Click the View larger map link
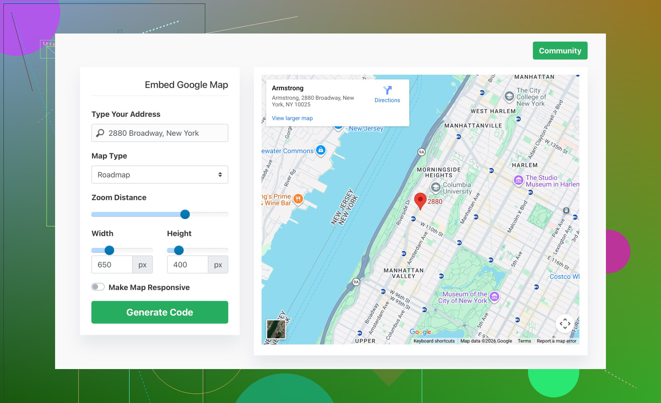 pyautogui.click(x=292, y=118)
